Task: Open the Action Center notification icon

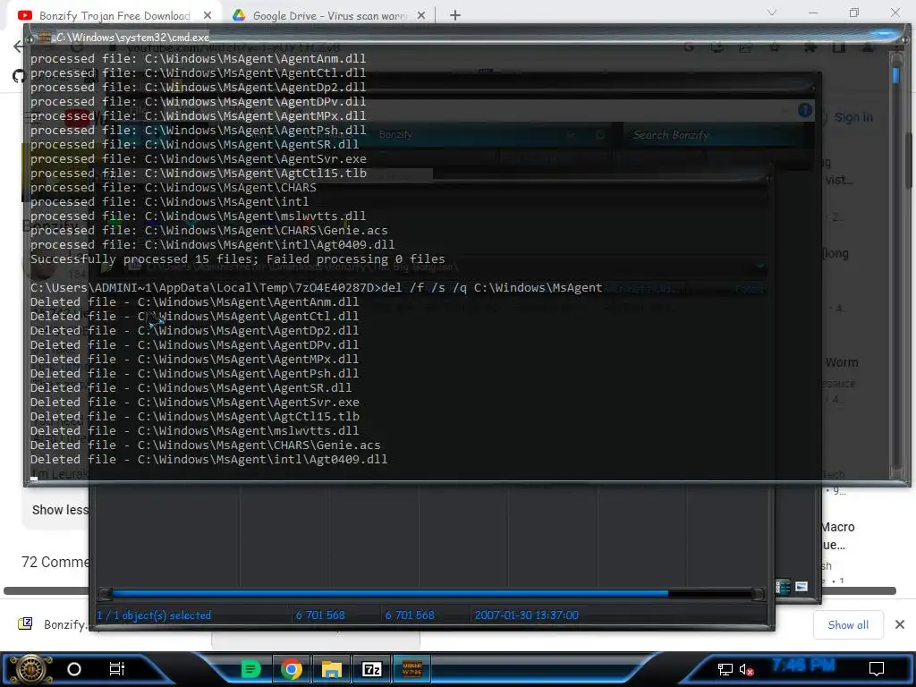Action: point(877,669)
